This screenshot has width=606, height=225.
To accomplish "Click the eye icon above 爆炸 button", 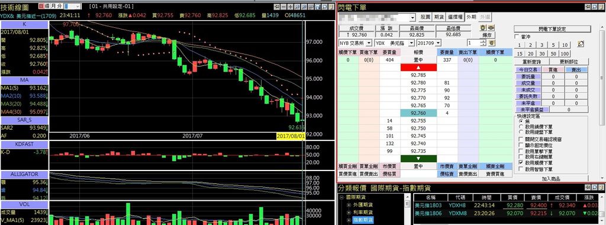I will [x=491, y=28].
